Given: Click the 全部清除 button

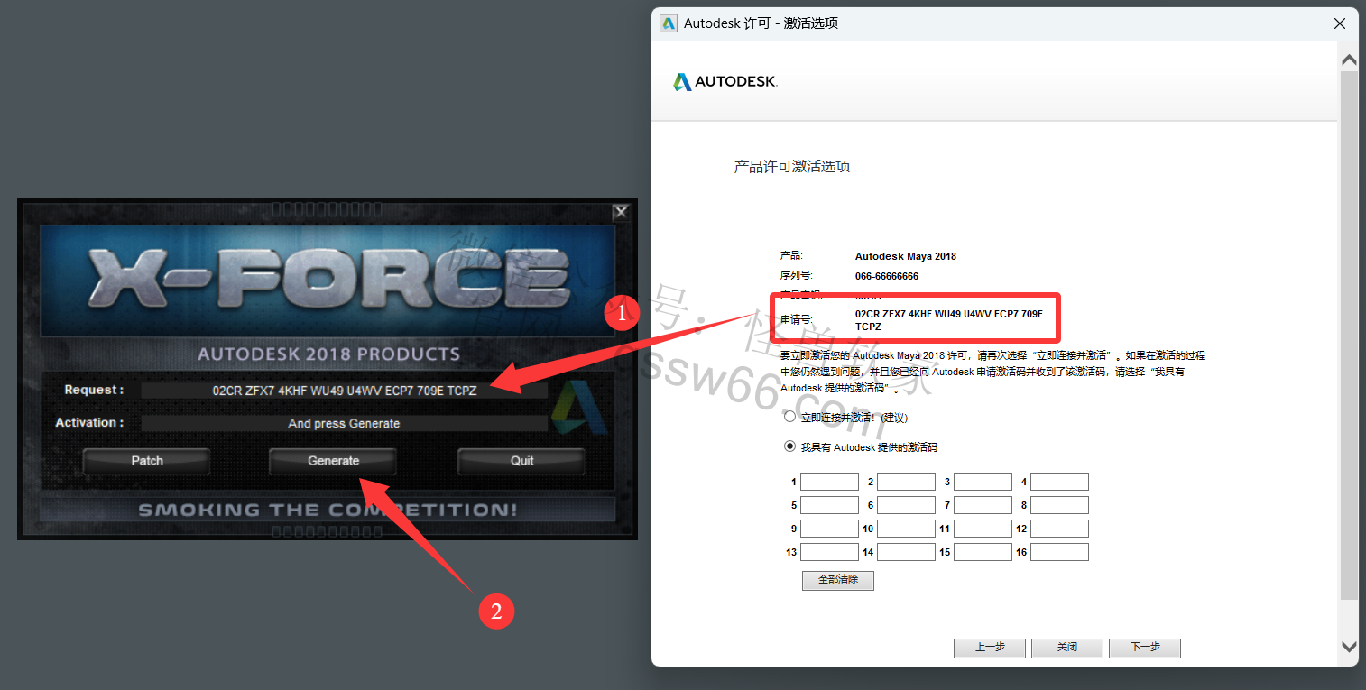Looking at the screenshot, I should click(837, 580).
